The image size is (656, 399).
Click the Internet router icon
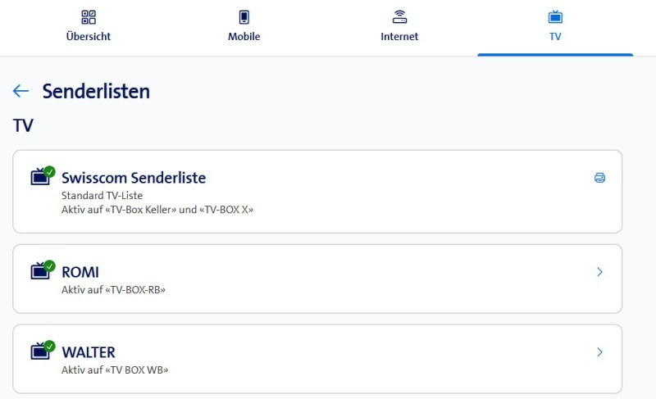click(x=399, y=17)
